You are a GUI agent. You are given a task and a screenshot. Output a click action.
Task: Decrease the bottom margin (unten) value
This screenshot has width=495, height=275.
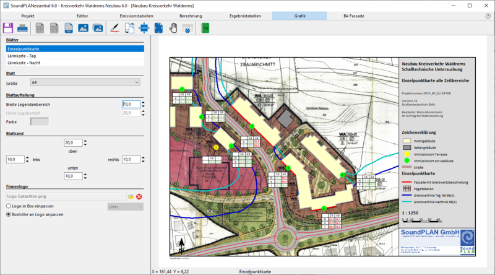85,178
